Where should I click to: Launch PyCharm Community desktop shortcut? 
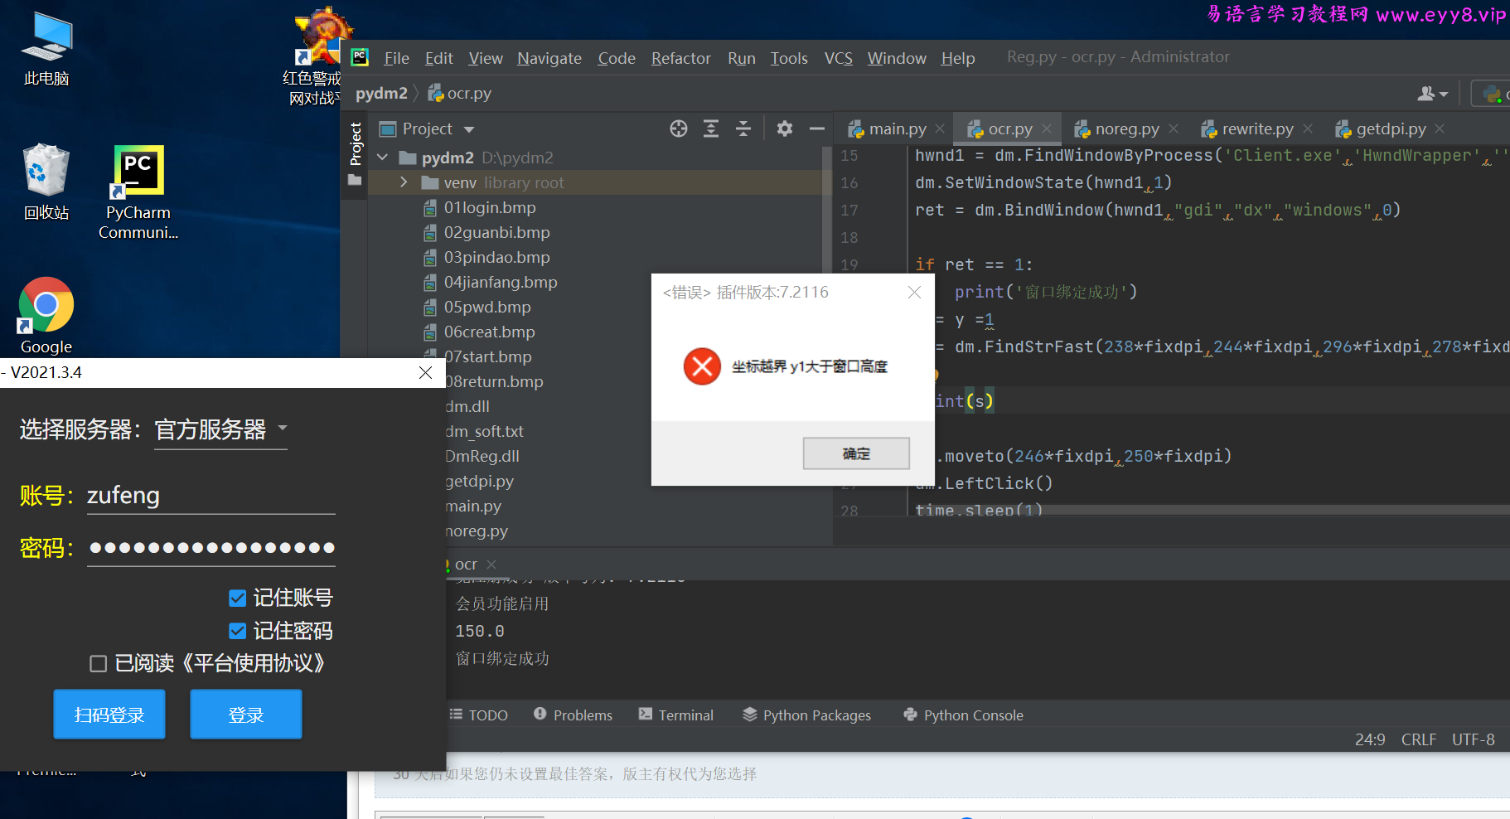pyautogui.click(x=138, y=192)
